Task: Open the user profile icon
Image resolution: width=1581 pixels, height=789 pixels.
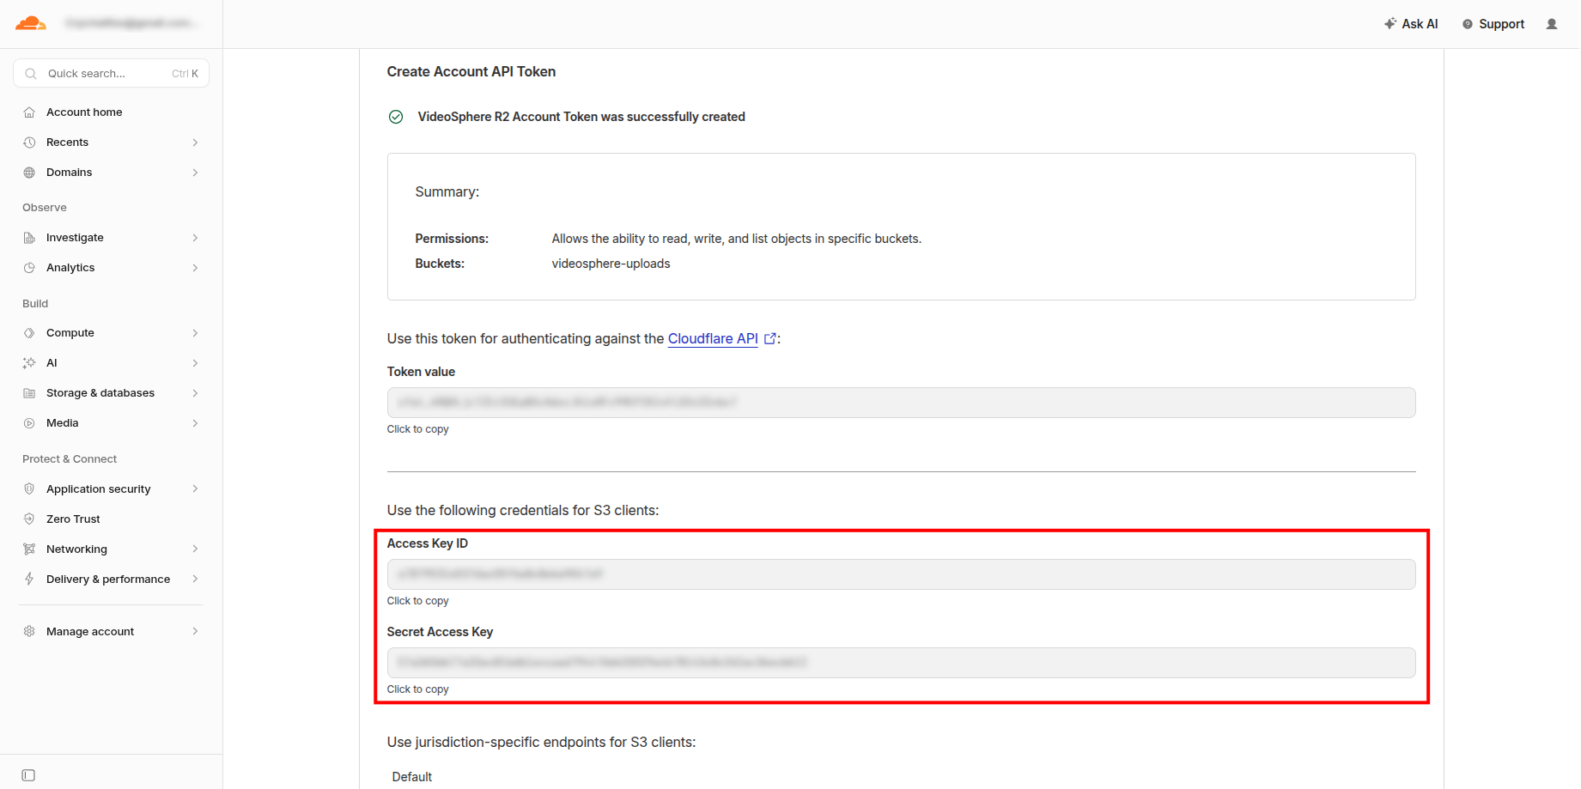Action: 1552,24
